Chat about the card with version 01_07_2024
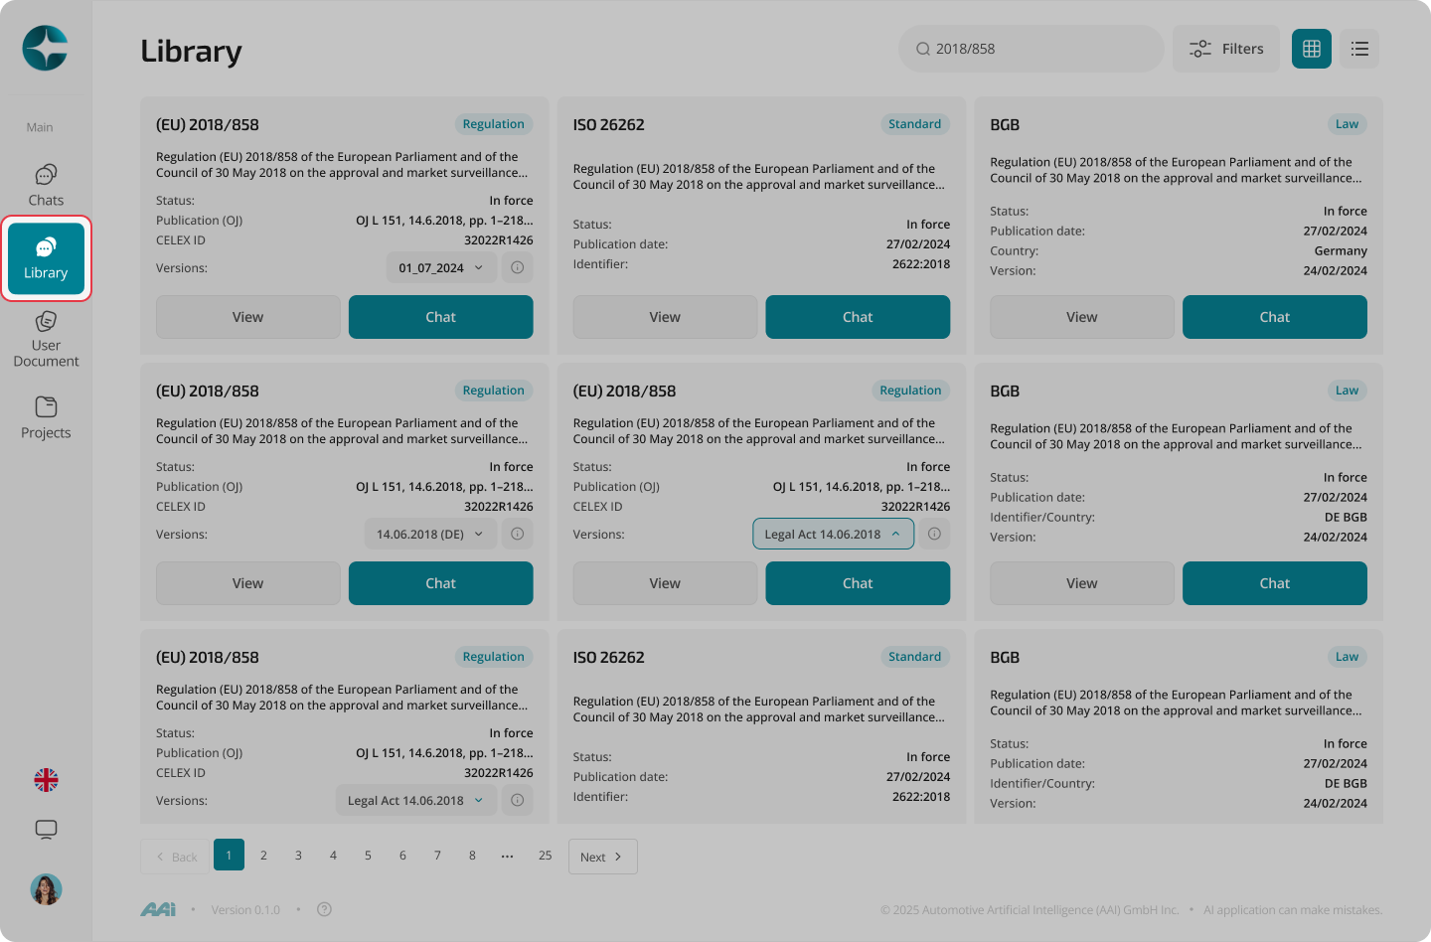1431x942 pixels. pos(441,317)
